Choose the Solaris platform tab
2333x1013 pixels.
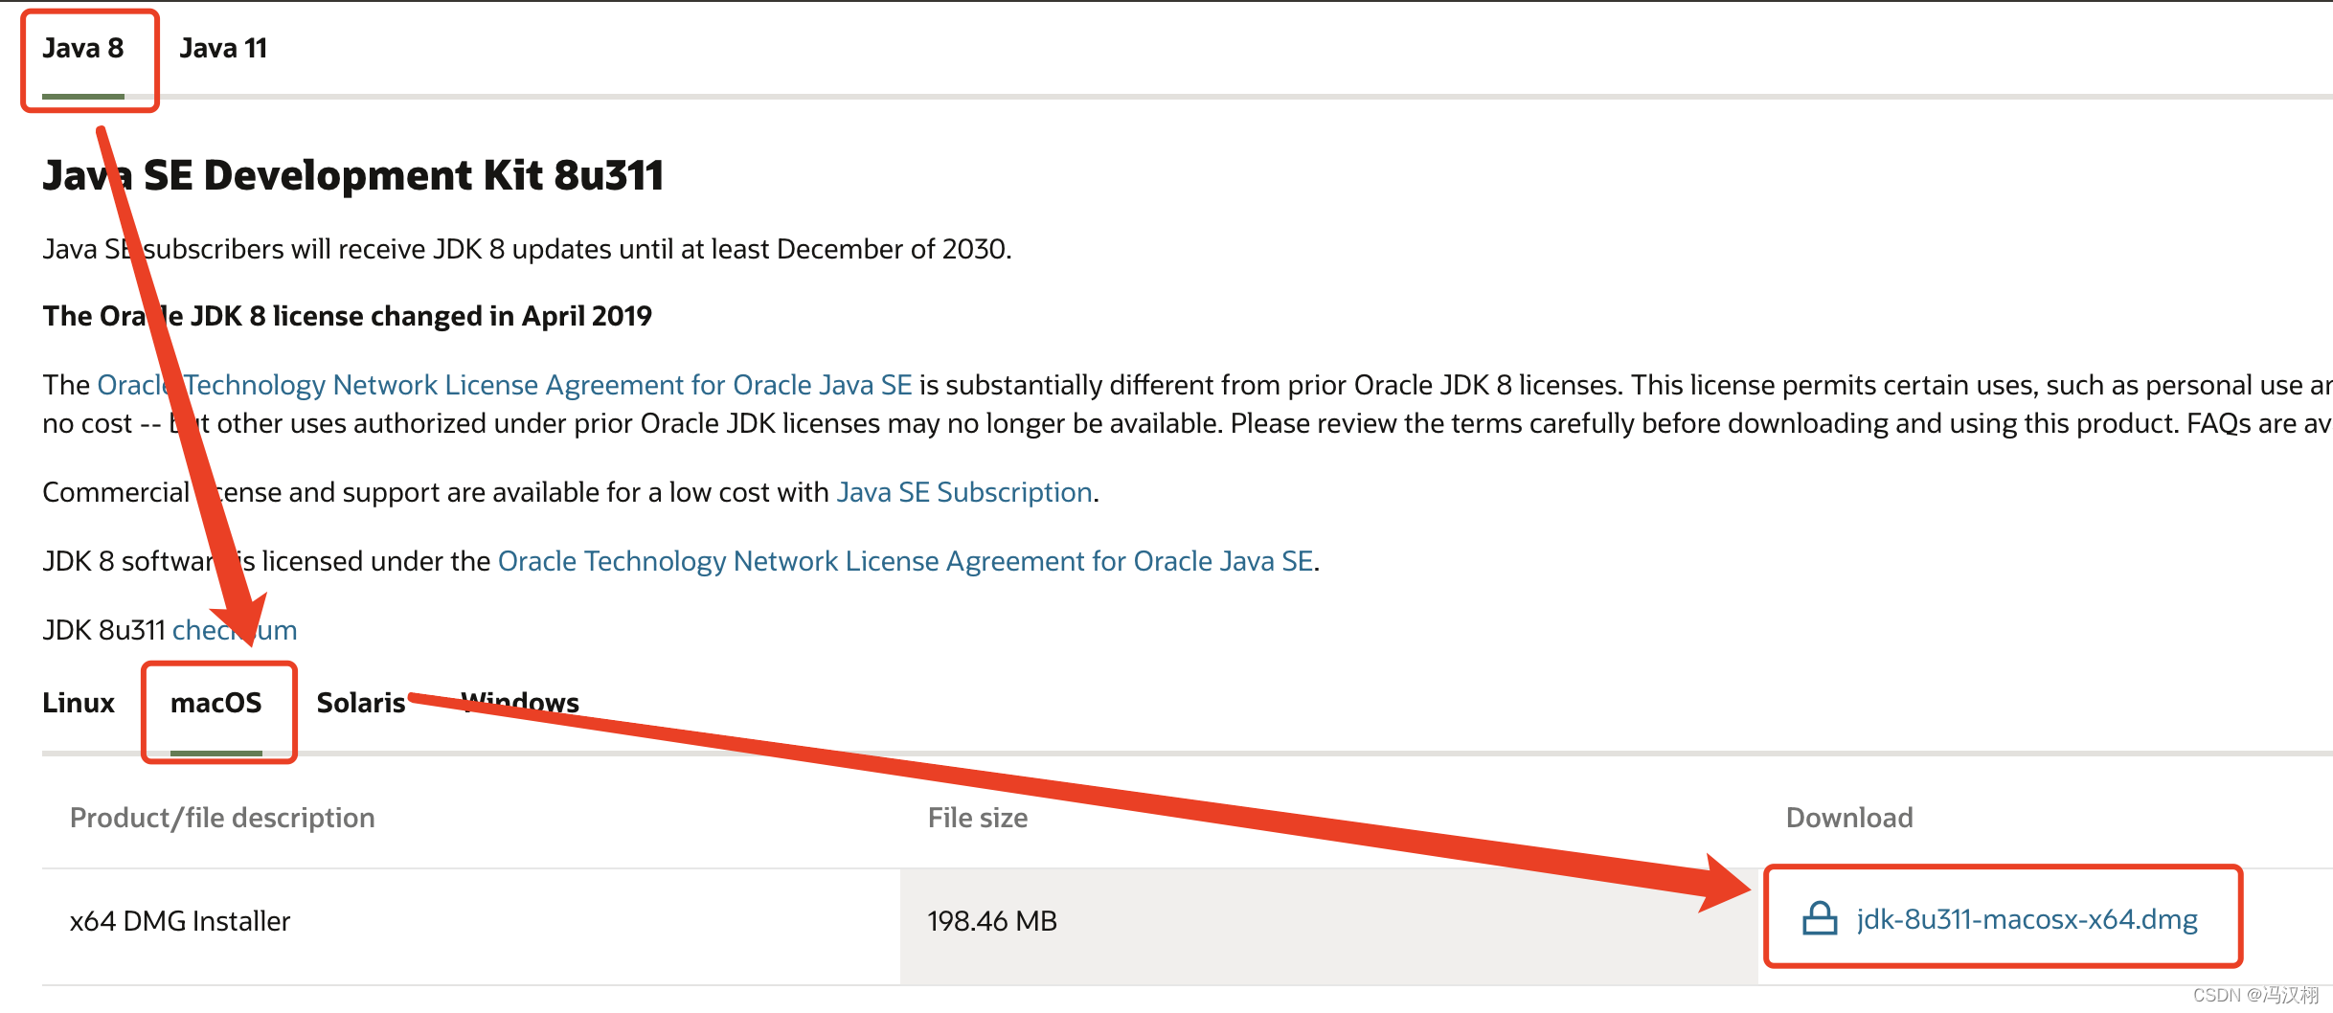point(361,703)
